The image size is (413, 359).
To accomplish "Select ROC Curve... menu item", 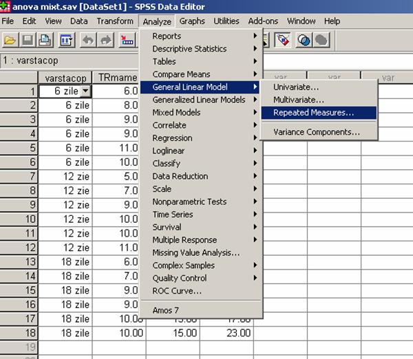I will coord(200,291).
